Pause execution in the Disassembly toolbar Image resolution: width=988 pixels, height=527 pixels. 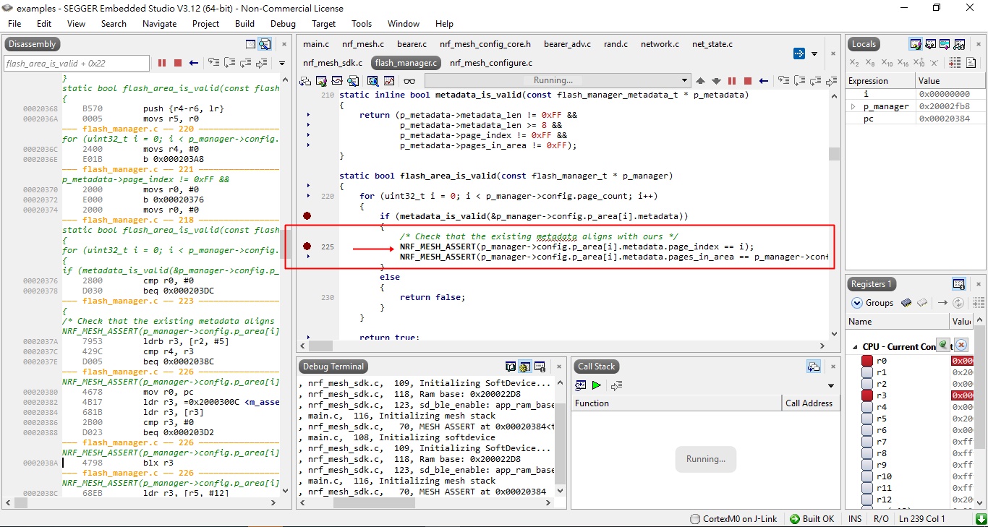pyautogui.click(x=162, y=64)
